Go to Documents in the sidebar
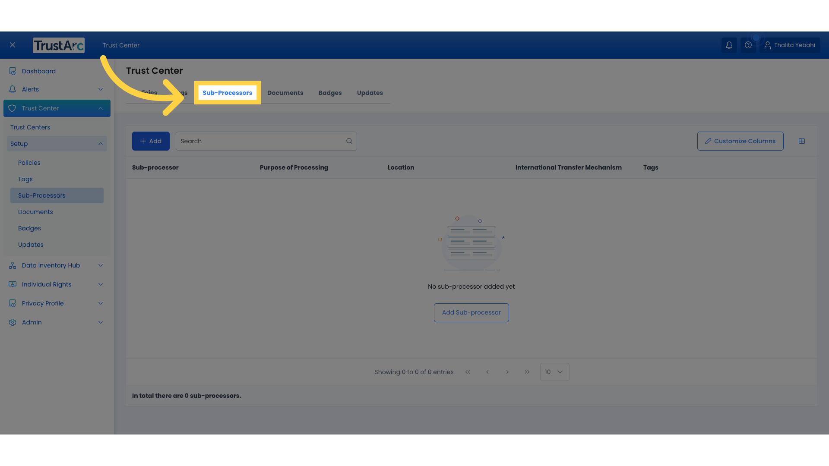Image resolution: width=829 pixels, height=466 pixels. pos(35,212)
